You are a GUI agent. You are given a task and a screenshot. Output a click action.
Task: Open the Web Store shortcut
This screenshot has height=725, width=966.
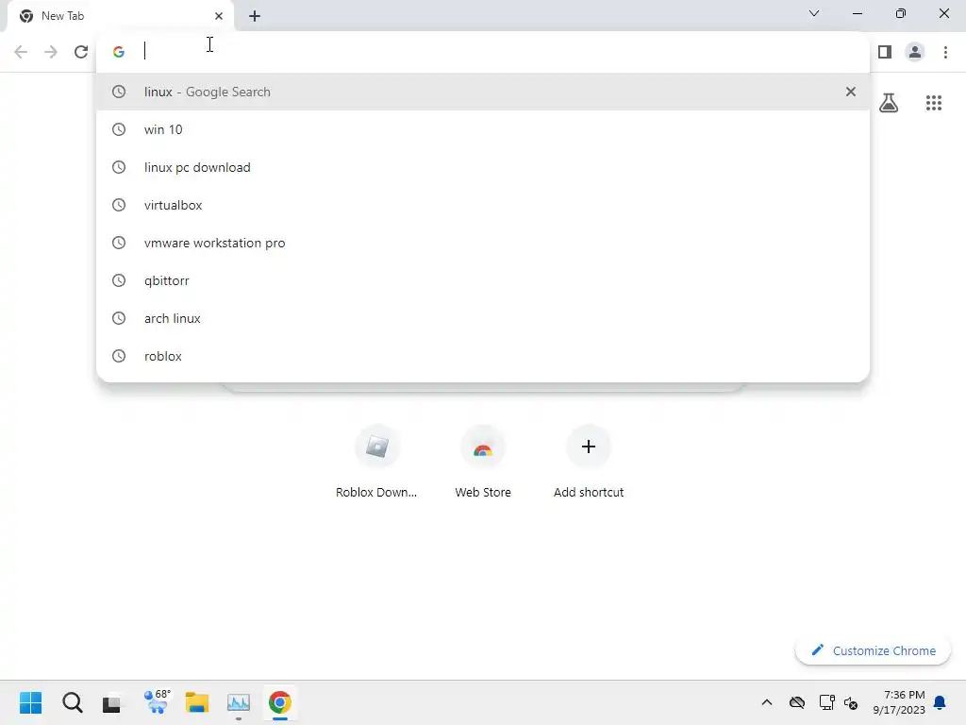[x=483, y=461]
